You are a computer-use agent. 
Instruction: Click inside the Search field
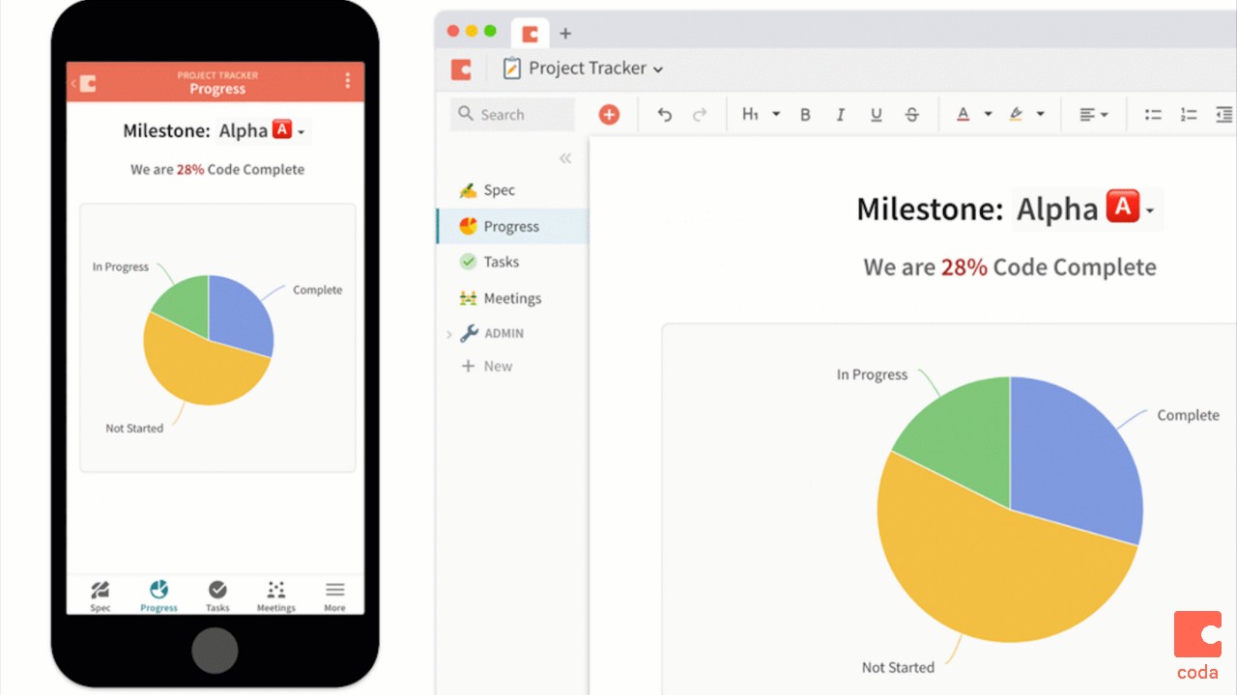[x=512, y=114]
